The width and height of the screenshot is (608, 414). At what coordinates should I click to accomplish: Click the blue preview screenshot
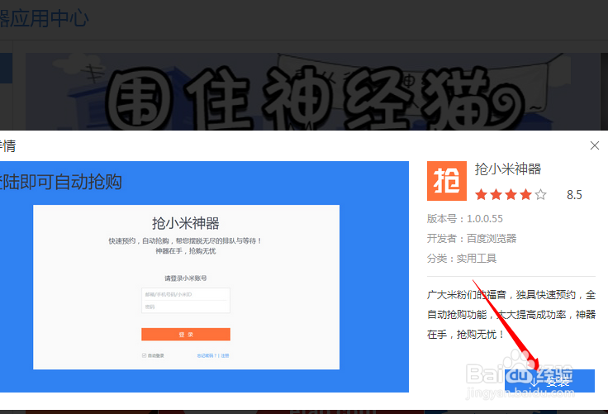click(204, 277)
